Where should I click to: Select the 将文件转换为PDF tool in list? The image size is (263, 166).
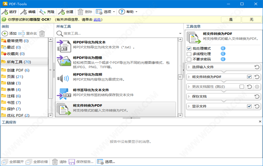pos(116,109)
